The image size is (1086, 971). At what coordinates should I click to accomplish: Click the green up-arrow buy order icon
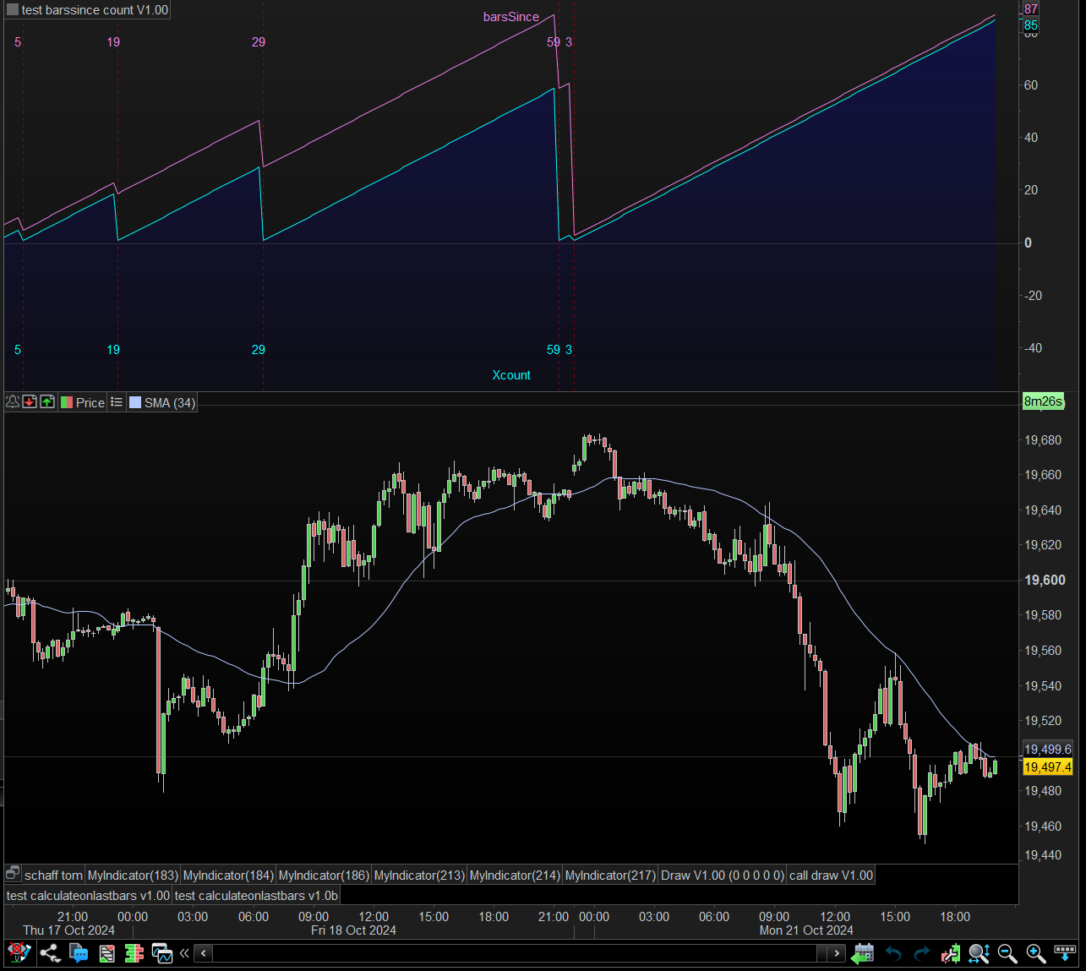47,402
